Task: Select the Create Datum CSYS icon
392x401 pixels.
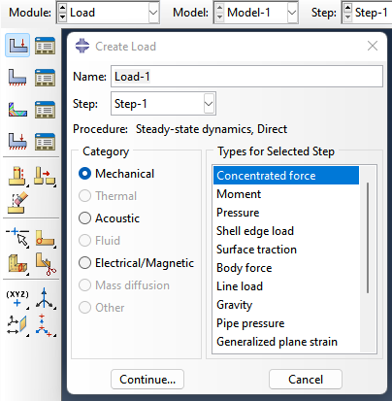Action: (45, 298)
